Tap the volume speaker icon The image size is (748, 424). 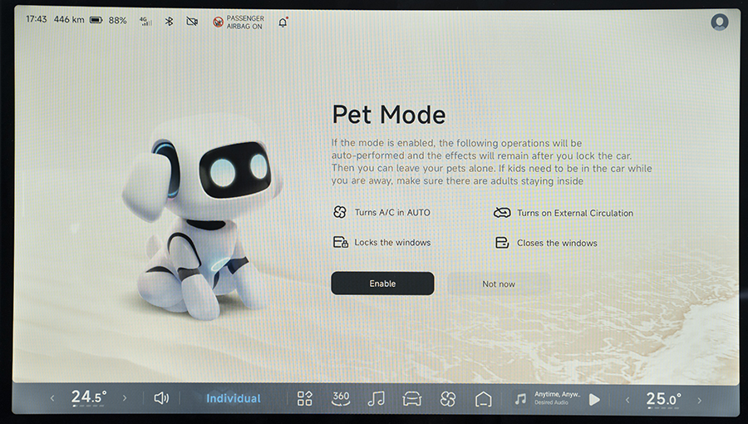pos(161,398)
